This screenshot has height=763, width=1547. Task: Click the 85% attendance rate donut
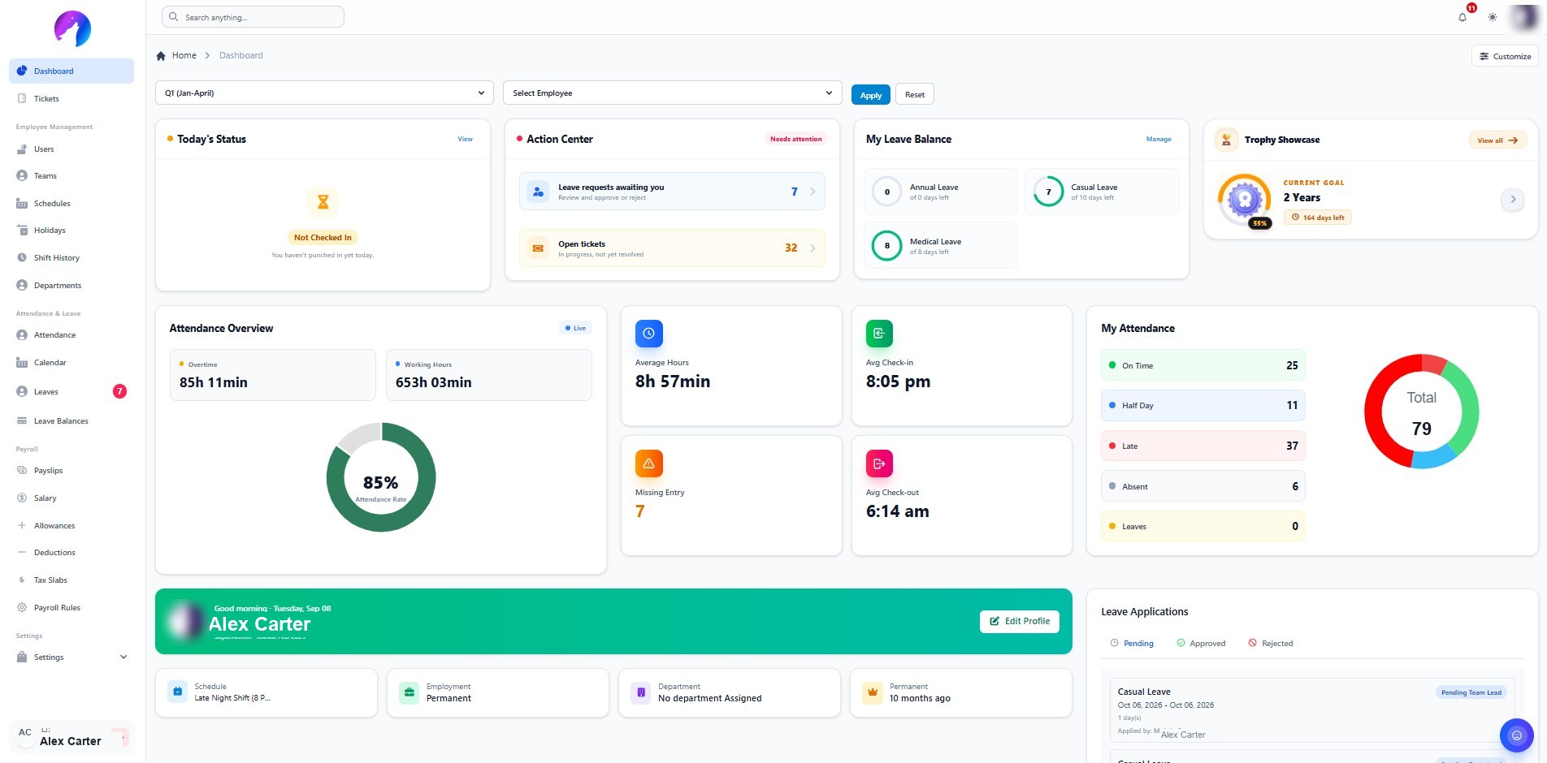click(x=381, y=477)
